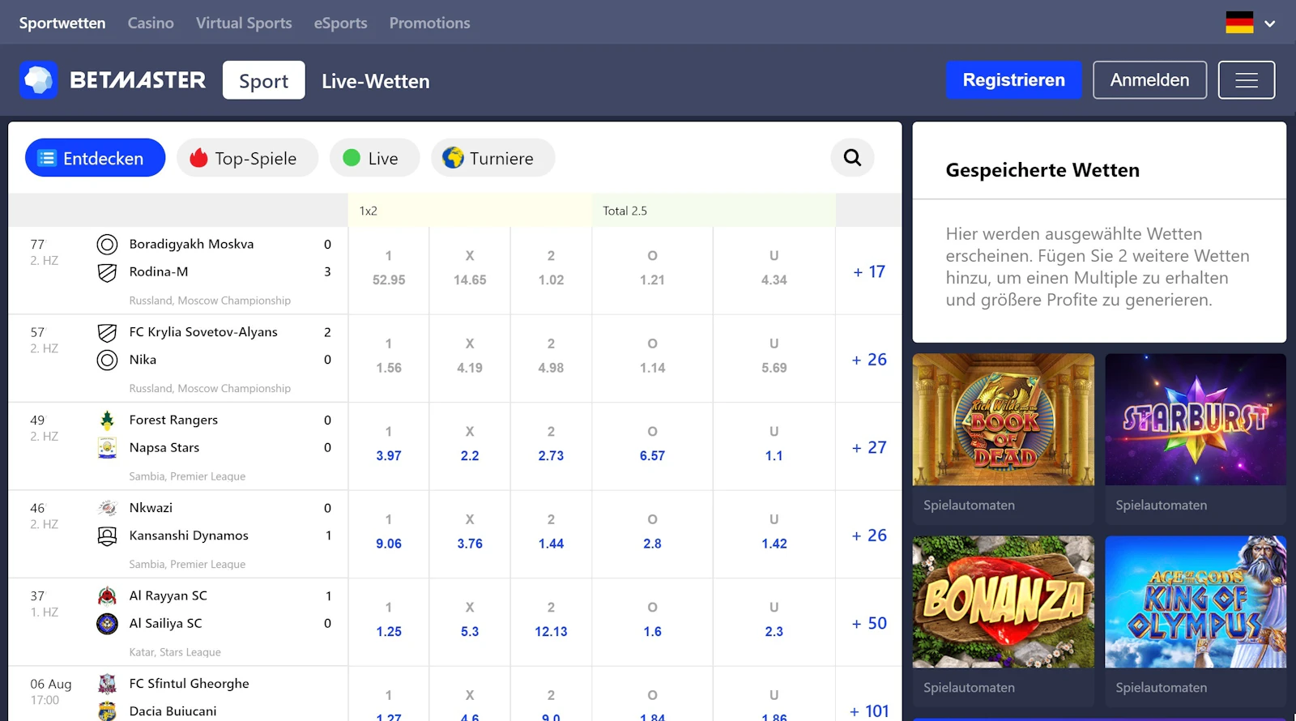Screen dimensions: 1296x721
Task: Click the Kansanshi Dynamos team icon
Action: click(107, 535)
